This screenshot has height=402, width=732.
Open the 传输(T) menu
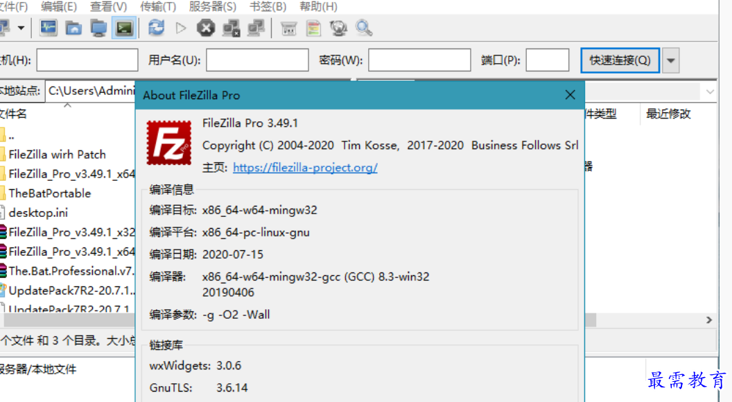click(x=158, y=6)
